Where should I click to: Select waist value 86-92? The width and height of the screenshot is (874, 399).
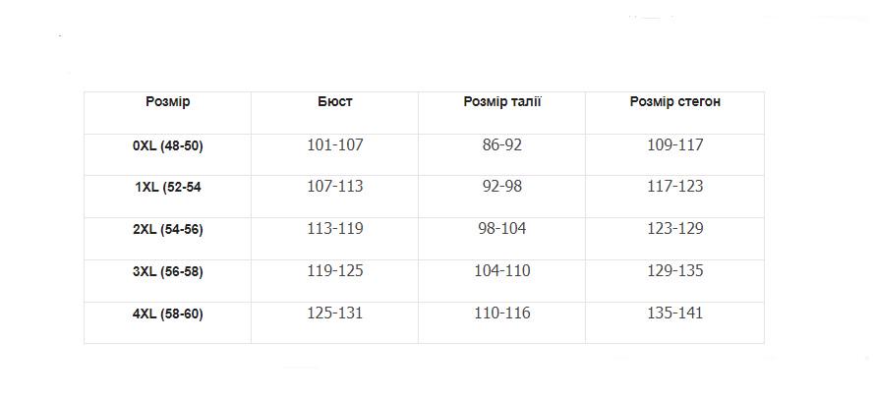[501, 145]
